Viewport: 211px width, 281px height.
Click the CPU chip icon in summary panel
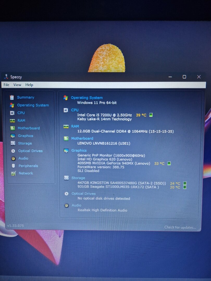(x=66, y=110)
